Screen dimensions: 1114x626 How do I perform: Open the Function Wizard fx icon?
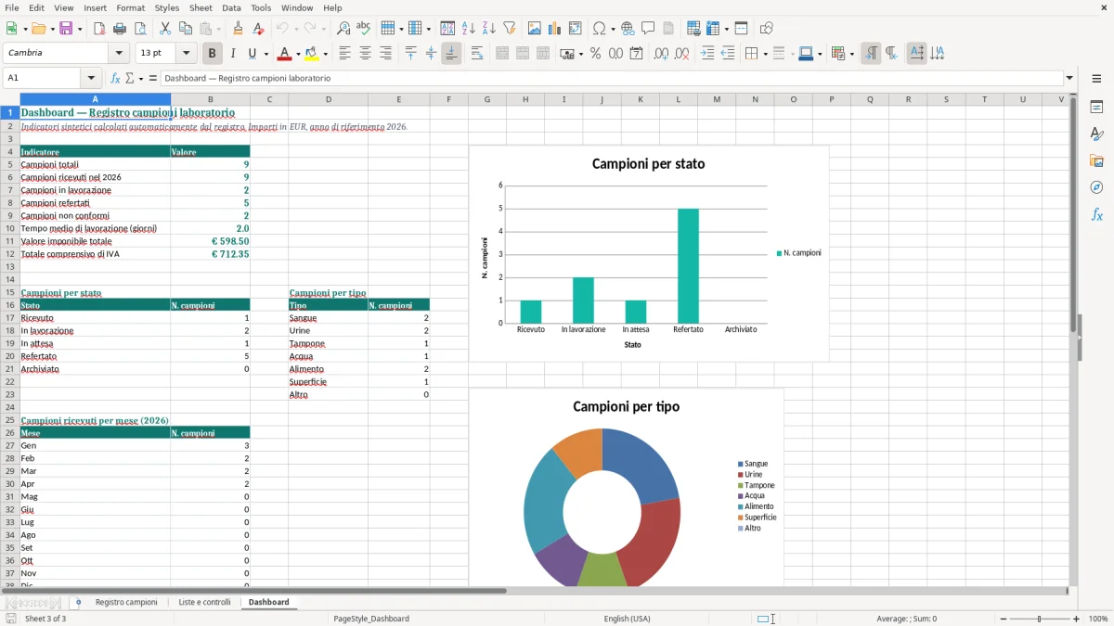(x=115, y=78)
